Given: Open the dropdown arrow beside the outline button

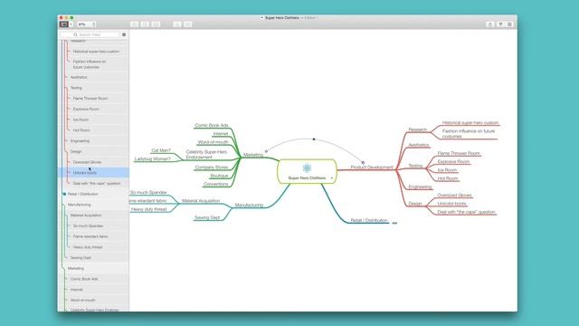Looking at the screenshot, I should pyautogui.click(x=71, y=24).
